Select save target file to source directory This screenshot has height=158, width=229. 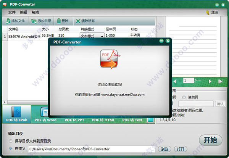[x=11, y=141]
